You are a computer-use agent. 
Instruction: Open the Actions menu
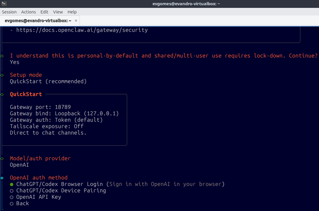(x=29, y=12)
